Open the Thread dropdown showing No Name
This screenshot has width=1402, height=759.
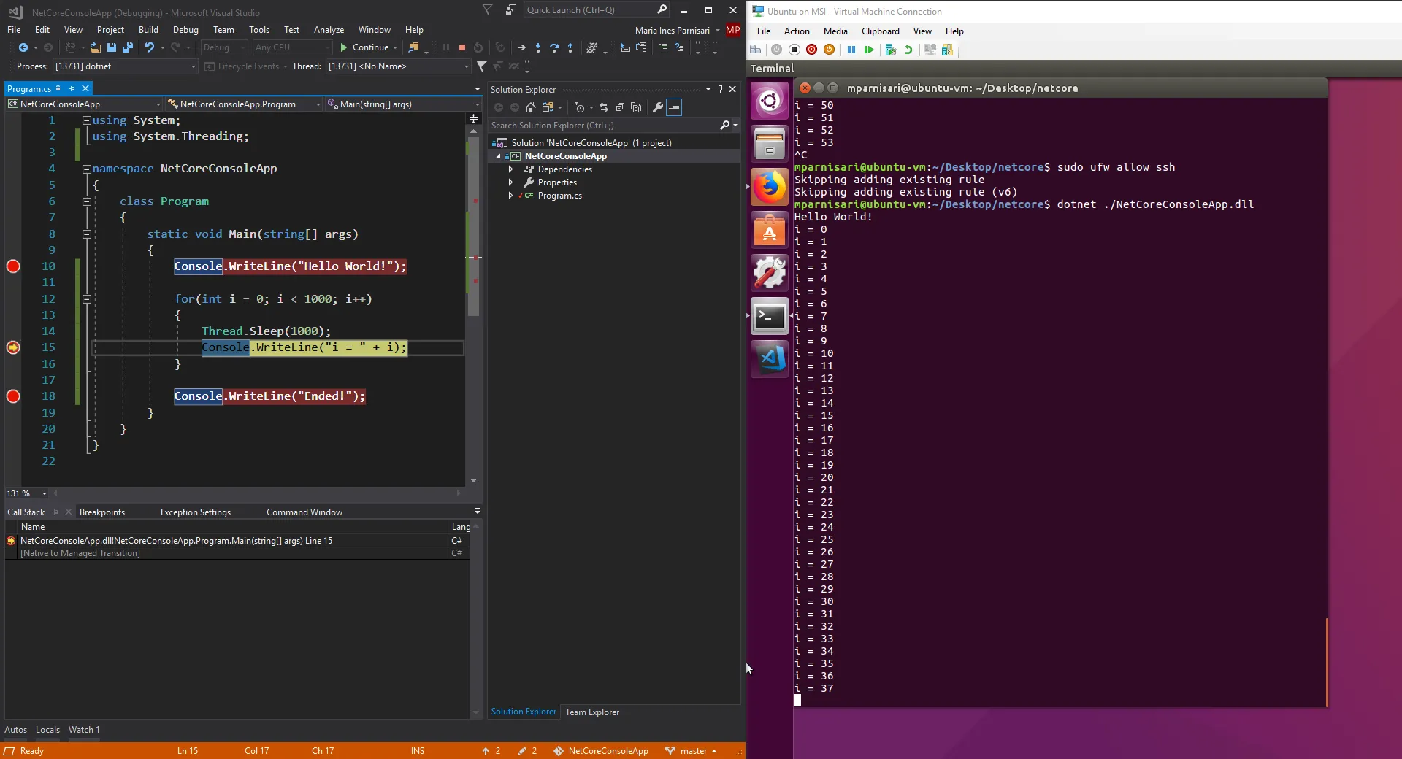(398, 66)
